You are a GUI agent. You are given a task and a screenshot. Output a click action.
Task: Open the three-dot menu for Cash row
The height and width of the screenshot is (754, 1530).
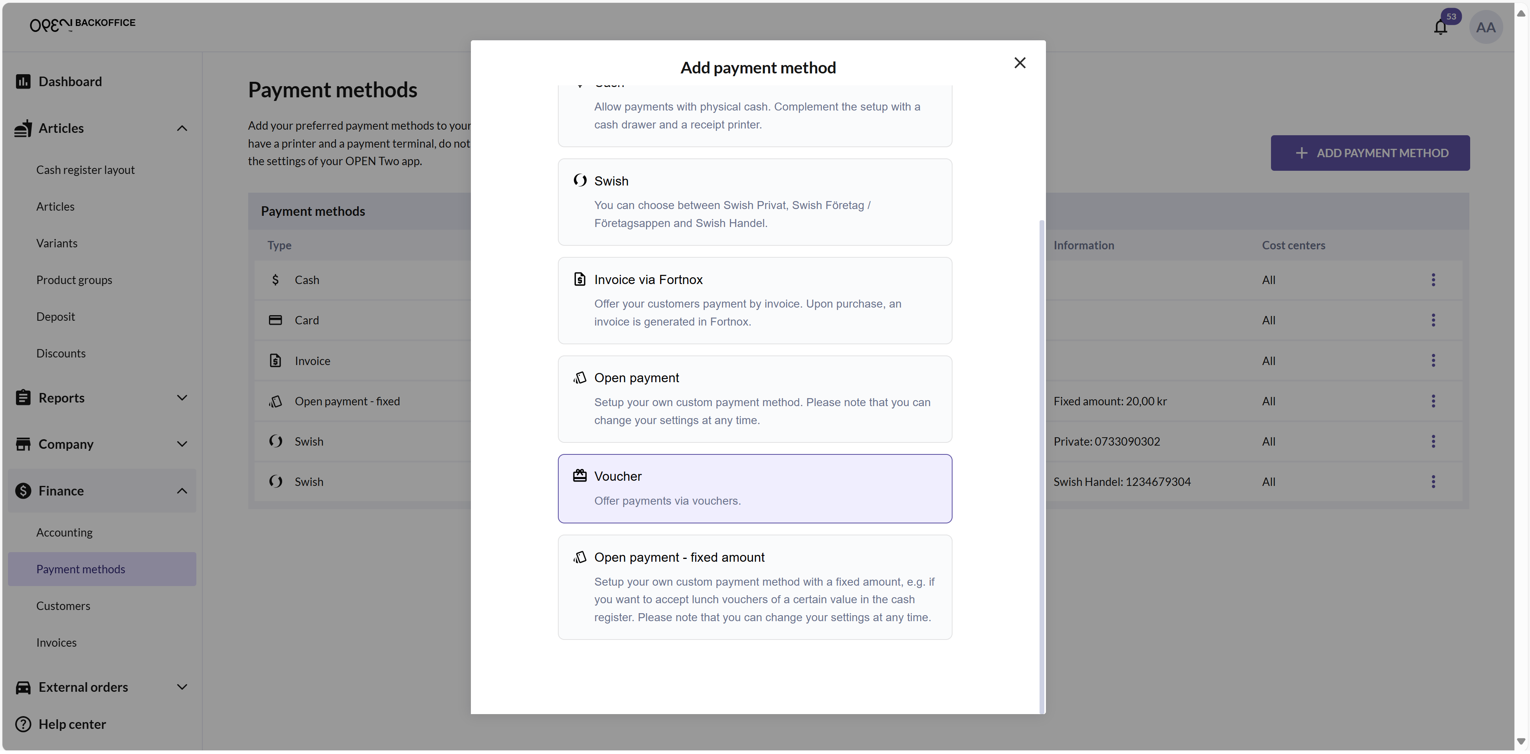tap(1433, 280)
